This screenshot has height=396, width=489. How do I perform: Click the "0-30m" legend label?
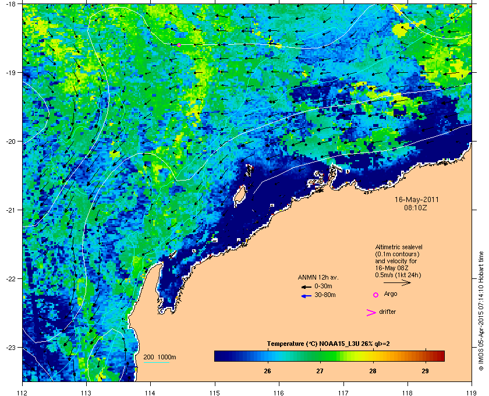click(x=323, y=286)
